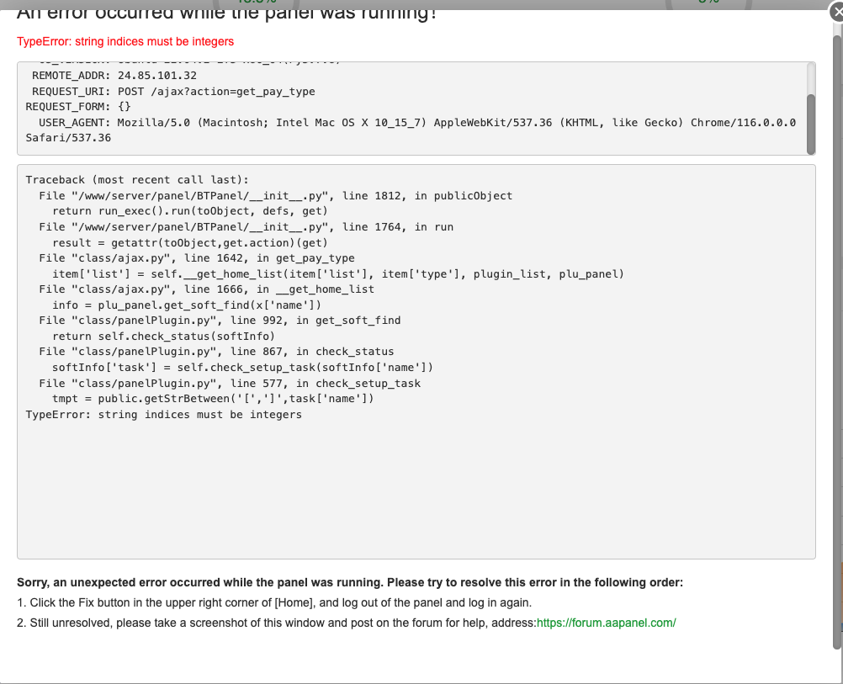Viewport: 843px width, 684px height.
Task: Click the request info box scrollbar thumb
Action: coord(811,124)
